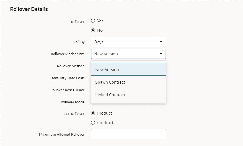
Task: Choose Product for ICCF Rollover
Action: tap(93, 113)
